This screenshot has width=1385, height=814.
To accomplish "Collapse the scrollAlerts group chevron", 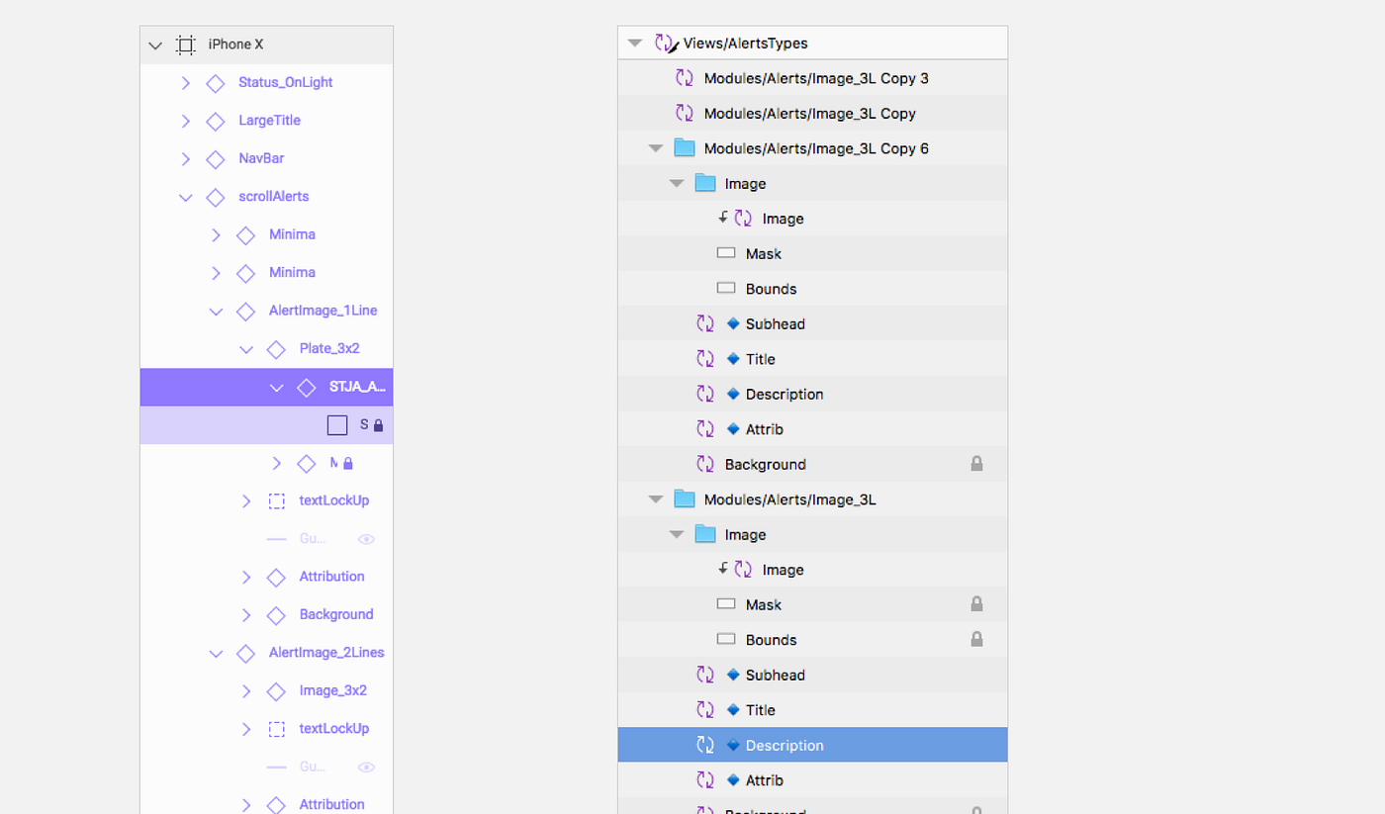I will [x=185, y=198].
